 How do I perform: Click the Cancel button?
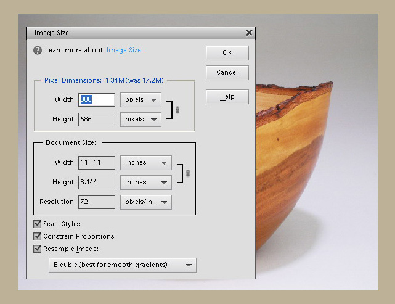click(227, 72)
